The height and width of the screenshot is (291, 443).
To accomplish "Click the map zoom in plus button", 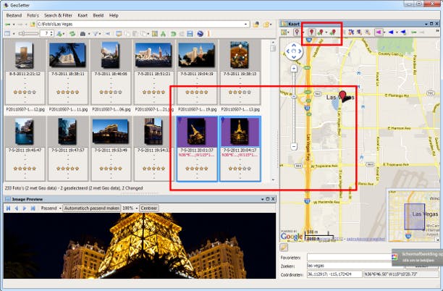I will [294, 69].
